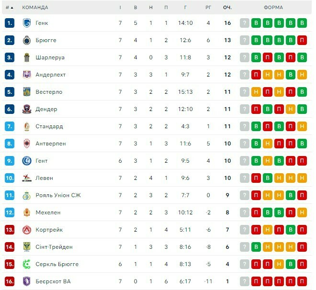The height and width of the screenshot is (290, 316).
Task: Click Brugge's red П latest form badge
Action: click(302, 40)
